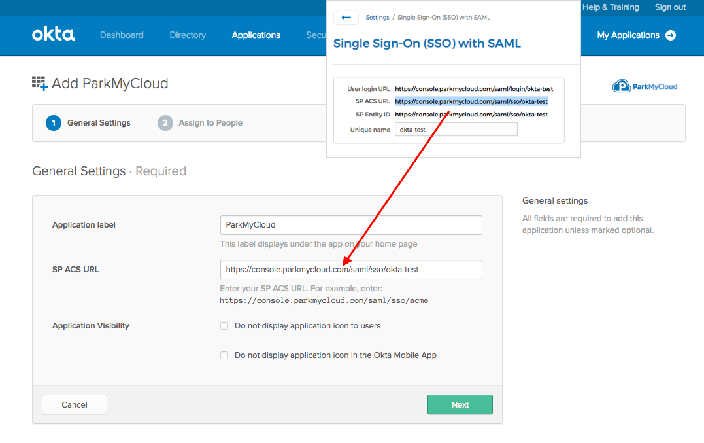Click the 'This label displays under the app' hint
The height and width of the screenshot is (443, 704).
pyautogui.click(x=319, y=244)
